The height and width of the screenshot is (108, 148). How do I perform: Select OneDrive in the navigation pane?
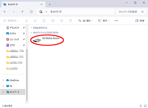tap(12, 80)
